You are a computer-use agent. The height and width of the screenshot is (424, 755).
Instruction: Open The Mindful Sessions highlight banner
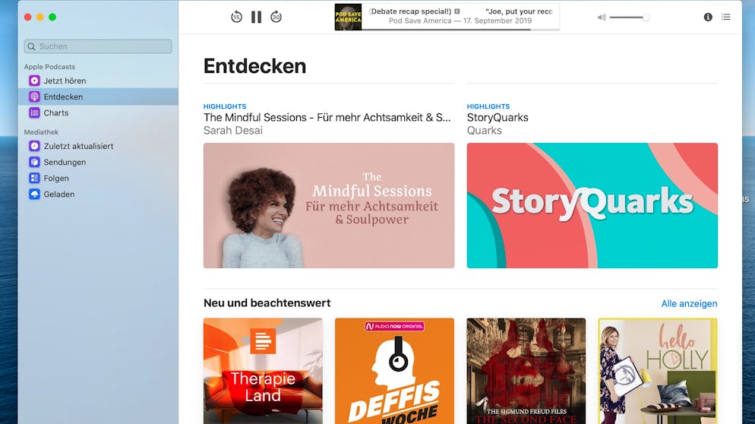coord(329,205)
